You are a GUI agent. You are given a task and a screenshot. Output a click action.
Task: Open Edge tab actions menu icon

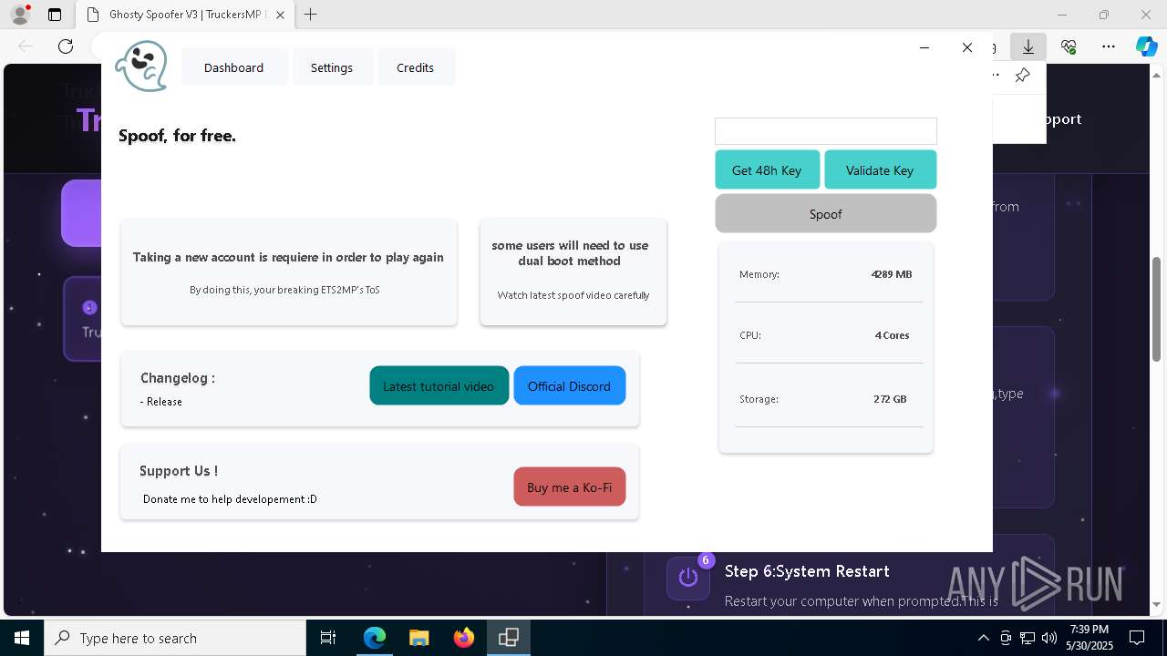[55, 15]
